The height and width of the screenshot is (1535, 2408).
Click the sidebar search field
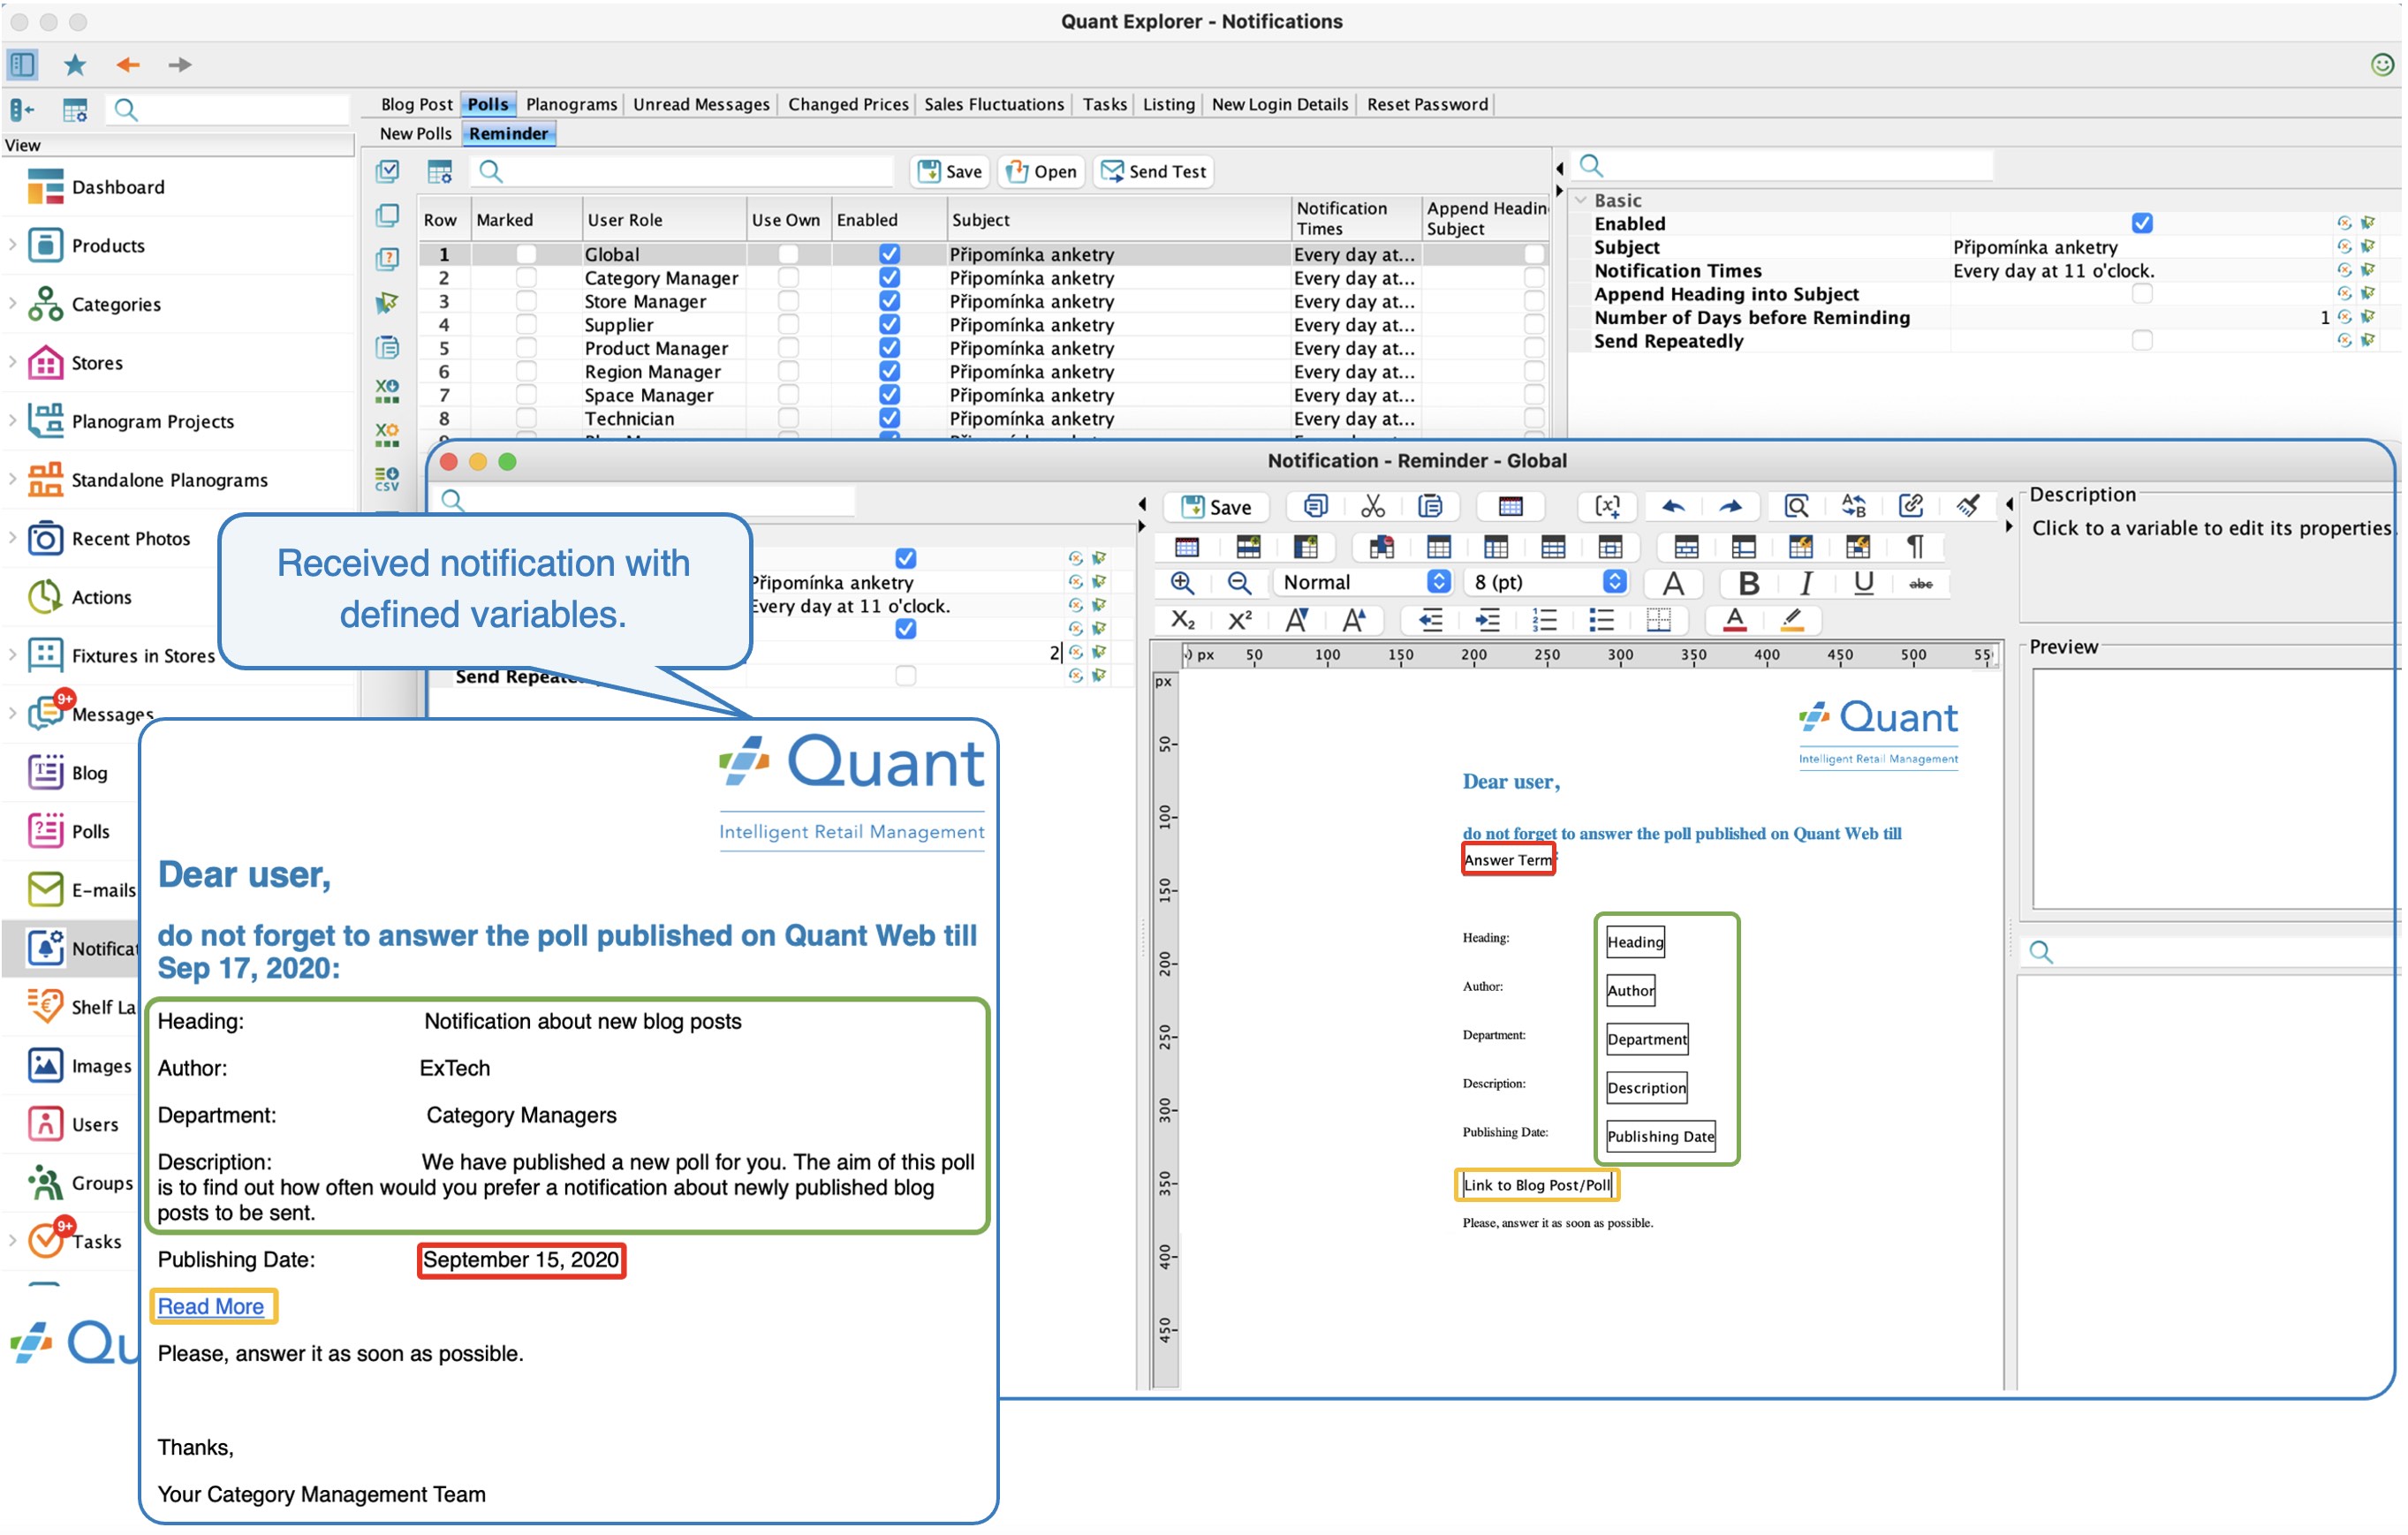point(230,110)
